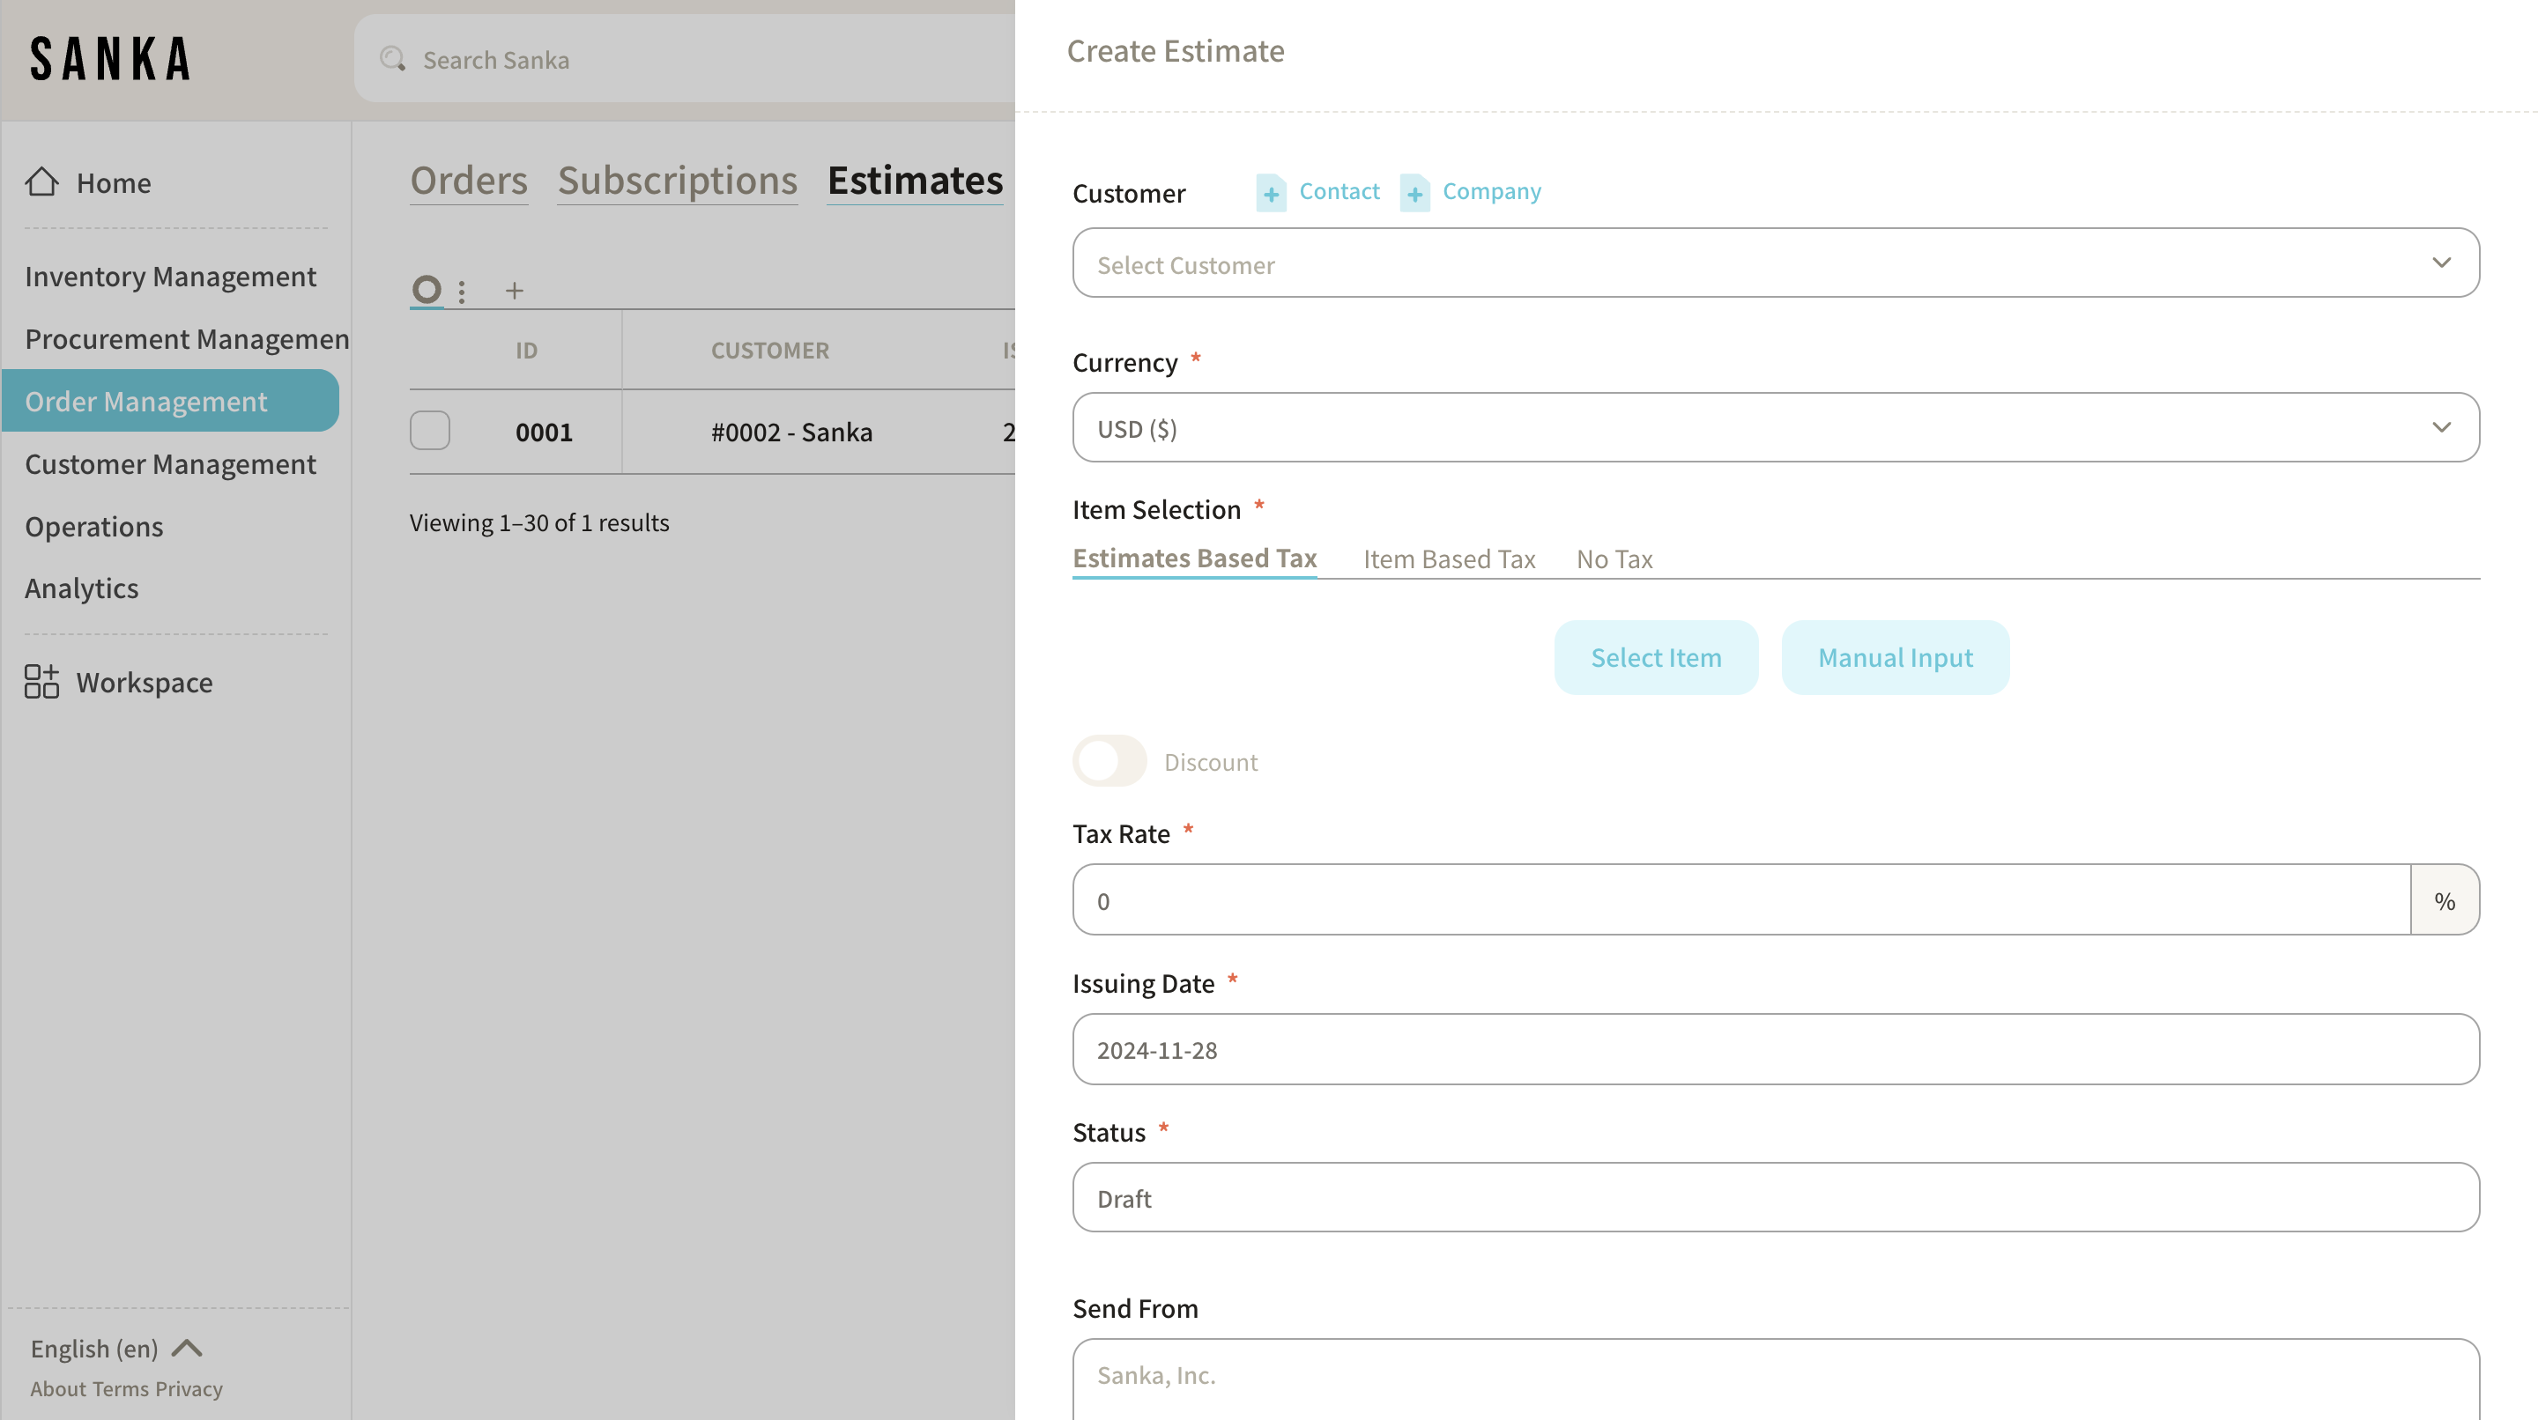Click the Workspace grid icon
The image size is (2538, 1420).
pyautogui.click(x=41, y=682)
